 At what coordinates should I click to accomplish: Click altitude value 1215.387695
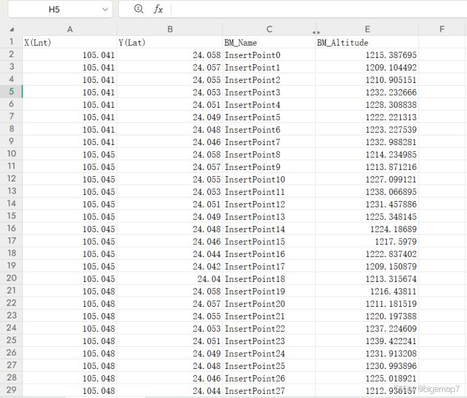tap(367, 55)
